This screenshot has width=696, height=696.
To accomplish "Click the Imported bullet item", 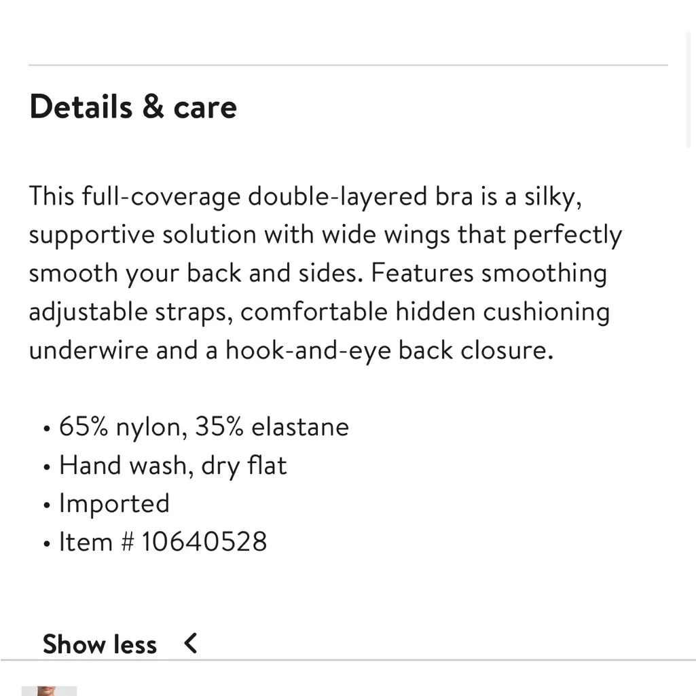I will click(114, 503).
